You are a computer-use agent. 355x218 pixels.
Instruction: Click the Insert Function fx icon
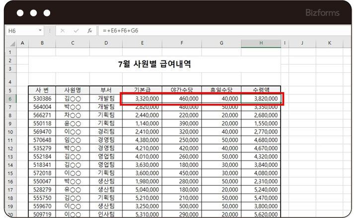point(89,31)
